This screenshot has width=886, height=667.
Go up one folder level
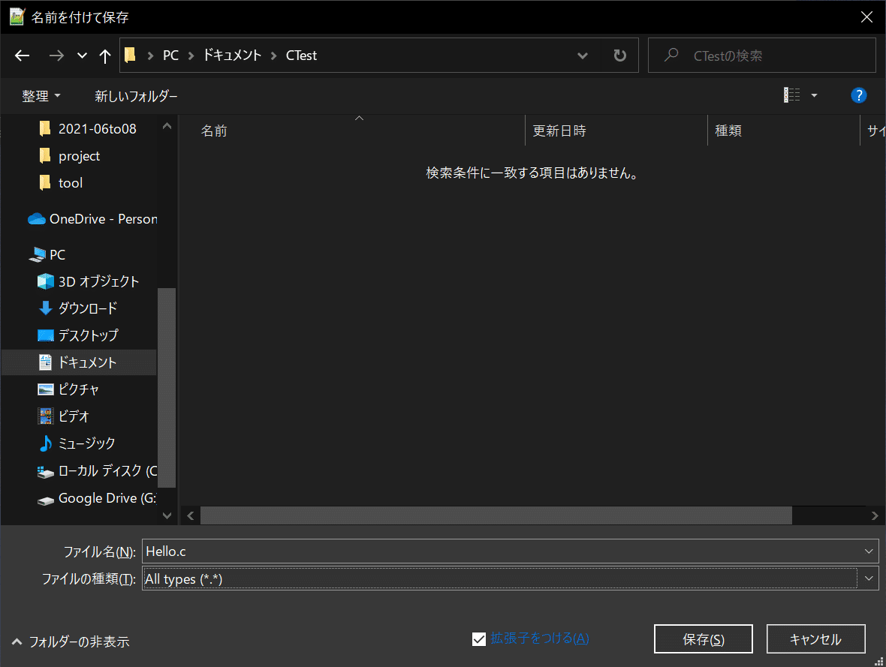pos(104,56)
